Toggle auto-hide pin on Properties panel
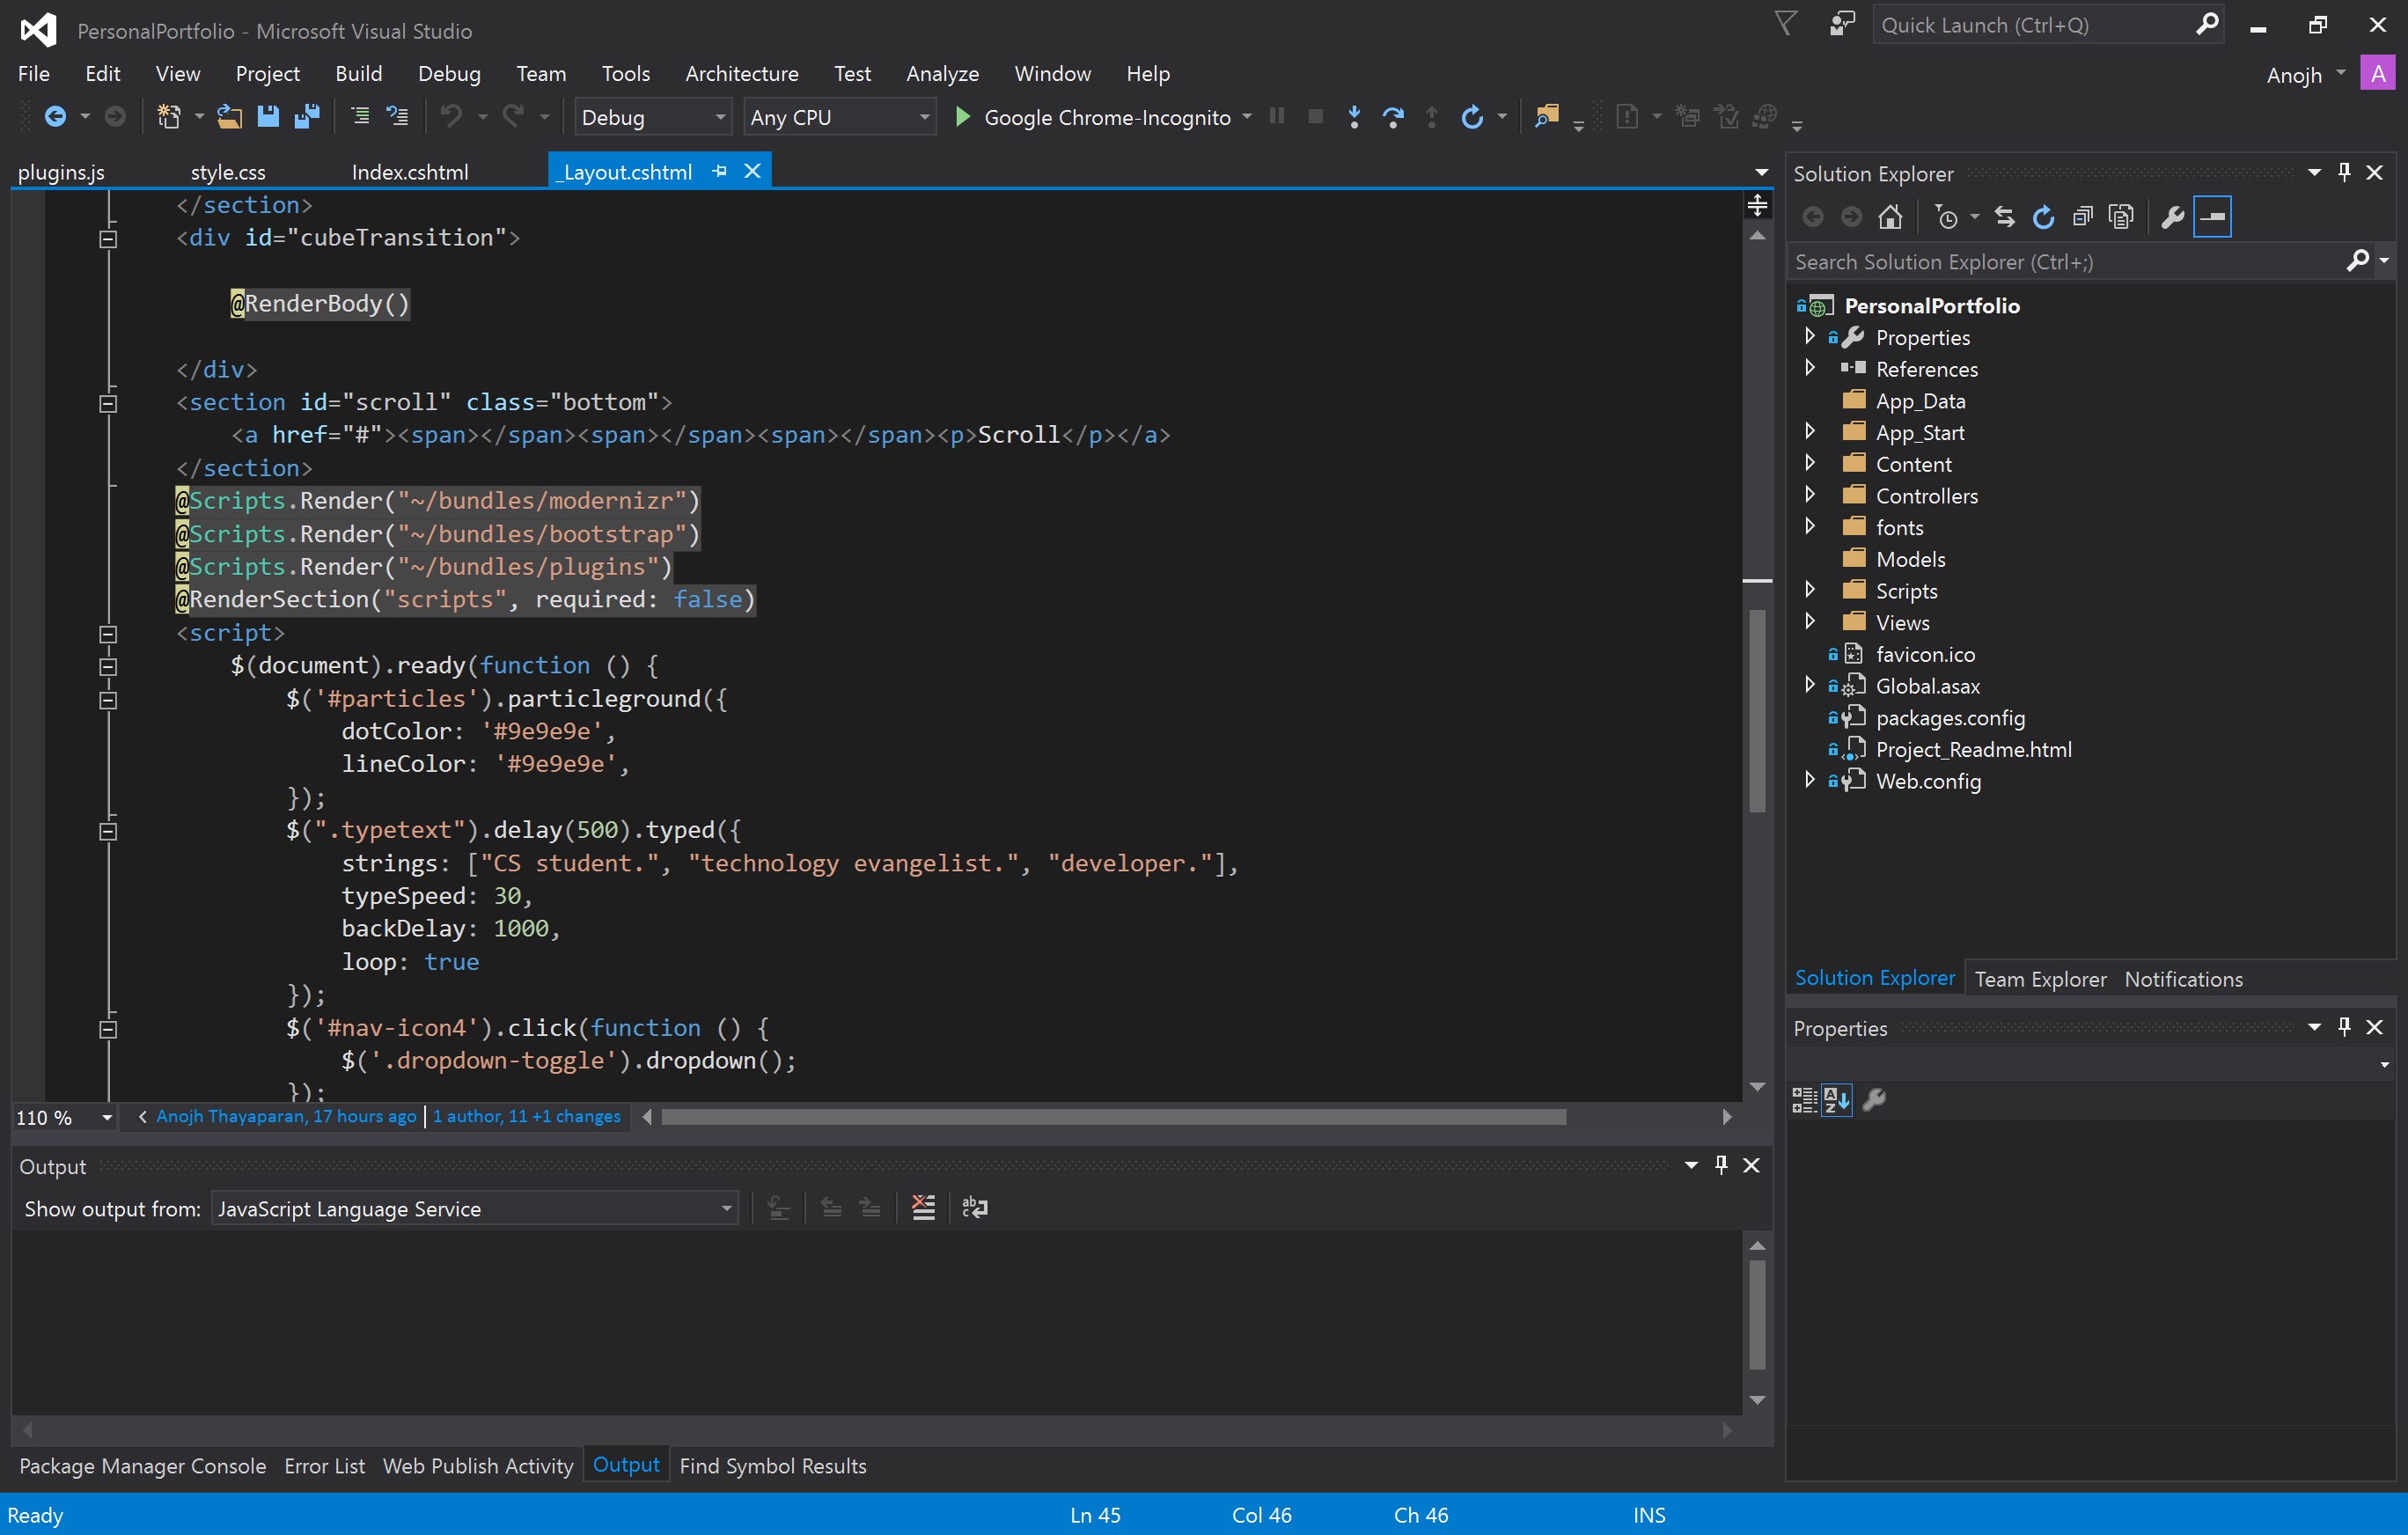 point(2344,1027)
